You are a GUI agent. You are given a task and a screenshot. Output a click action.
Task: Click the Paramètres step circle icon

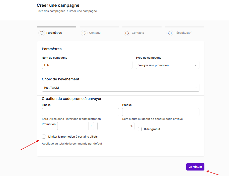point(42,33)
